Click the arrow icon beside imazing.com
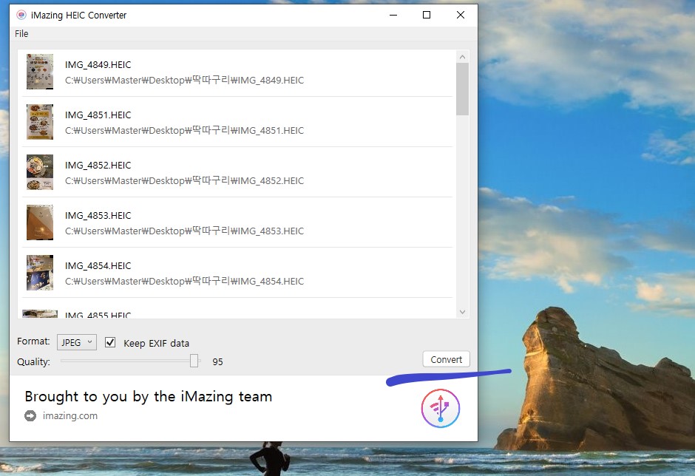This screenshot has width=695, height=476. click(30, 415)
